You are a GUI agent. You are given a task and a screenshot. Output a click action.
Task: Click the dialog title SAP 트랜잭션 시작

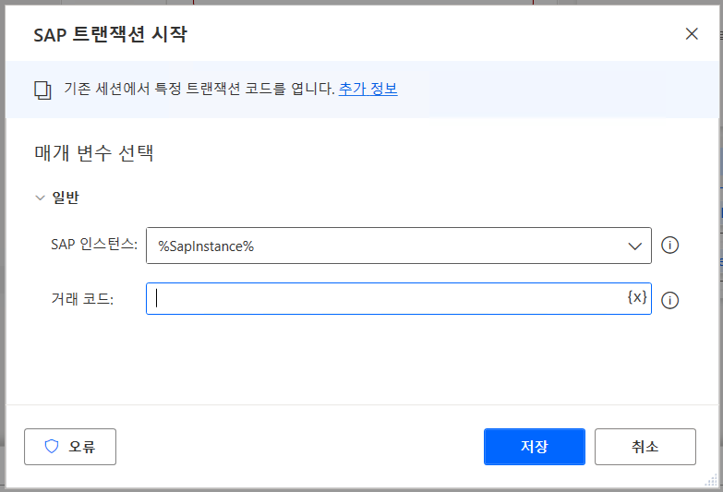(110, 34)
